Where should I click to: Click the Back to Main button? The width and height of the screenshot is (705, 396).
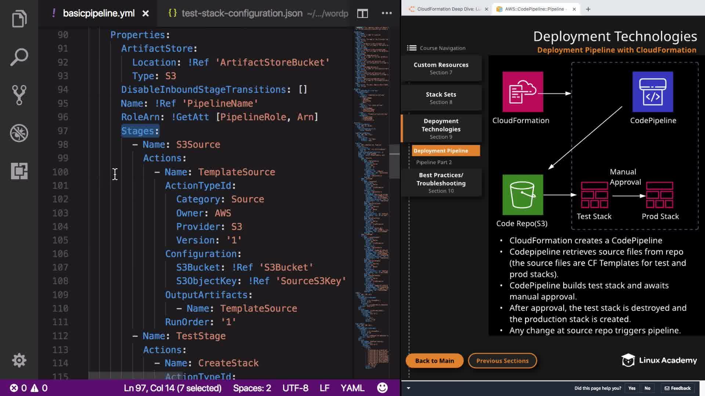pyautogui.click(x=434, y=361)
